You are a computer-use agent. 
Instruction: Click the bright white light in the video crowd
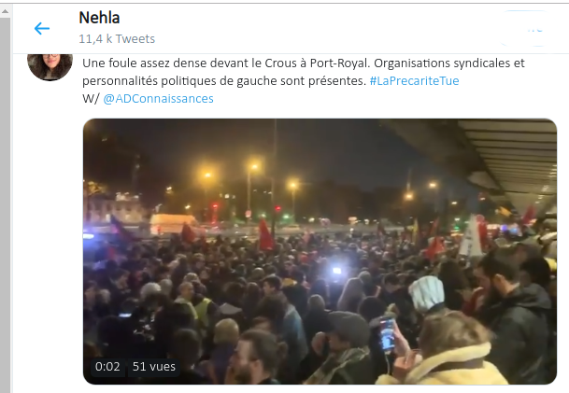click(x=336, y=271)
